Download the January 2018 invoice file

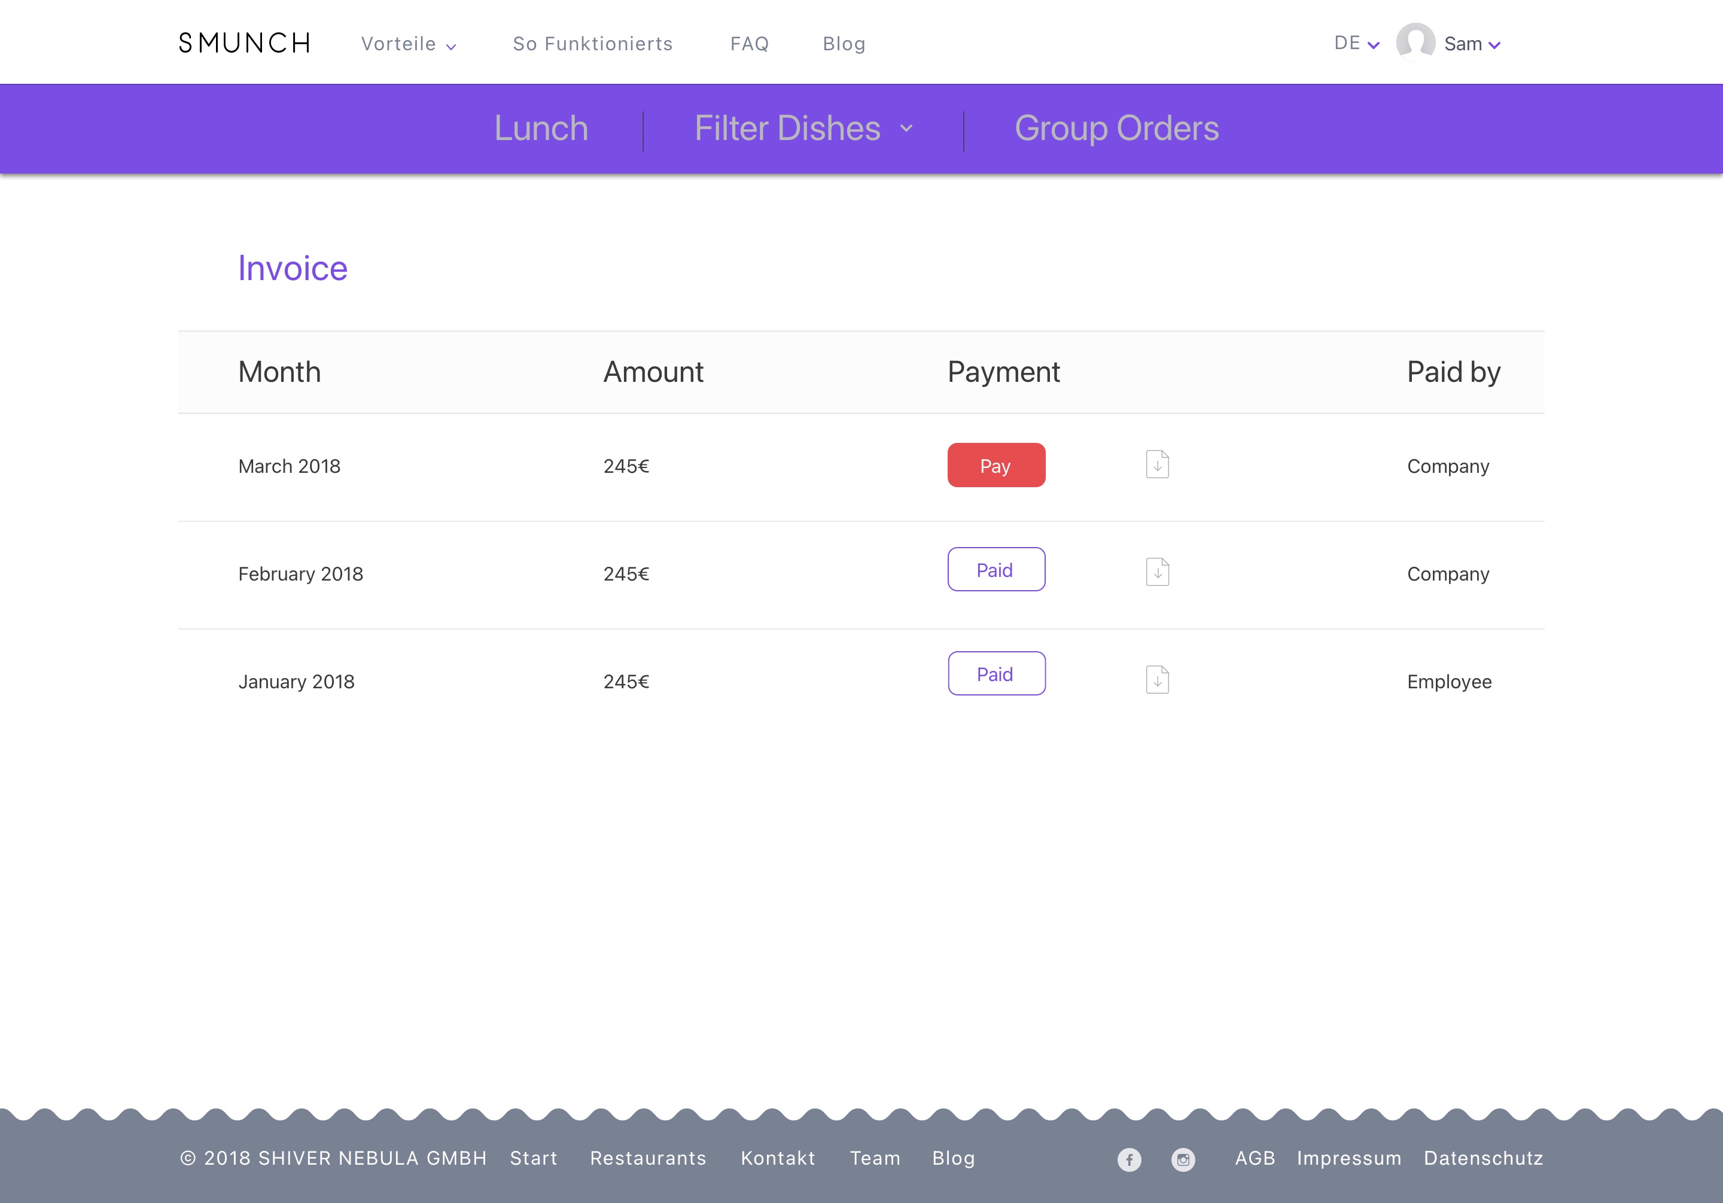(1157, 679)
